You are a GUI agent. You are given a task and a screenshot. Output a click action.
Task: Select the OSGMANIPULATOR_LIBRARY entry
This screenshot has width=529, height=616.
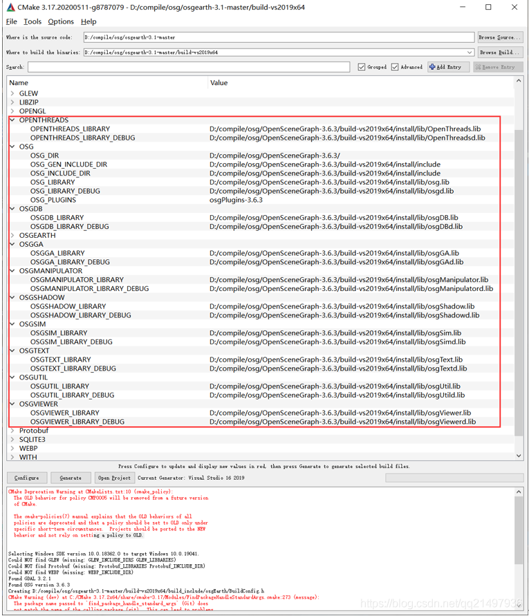point(77,280)
